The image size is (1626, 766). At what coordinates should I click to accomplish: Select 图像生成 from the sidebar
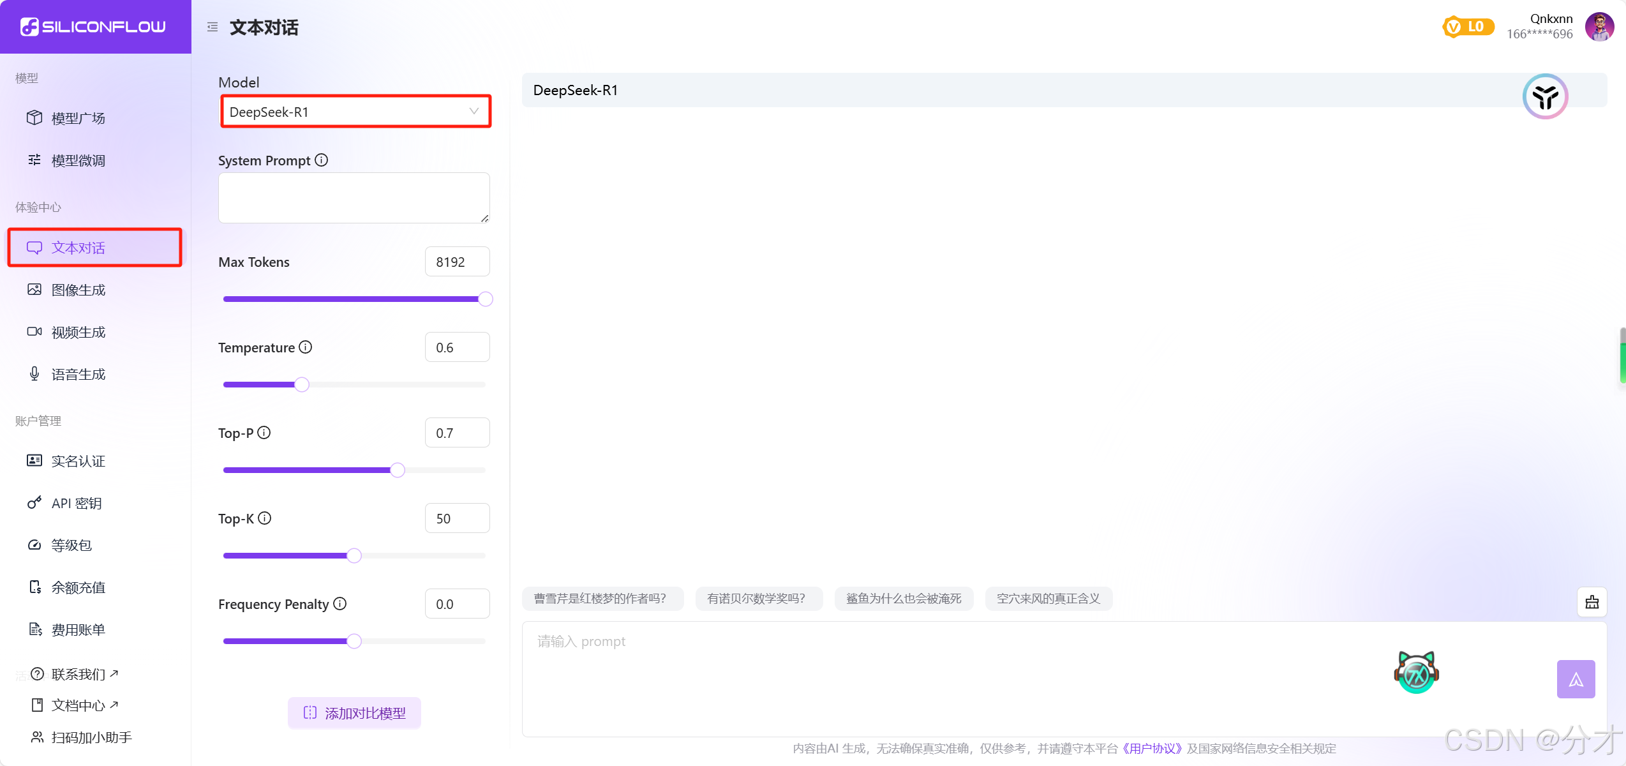(78, 290)
